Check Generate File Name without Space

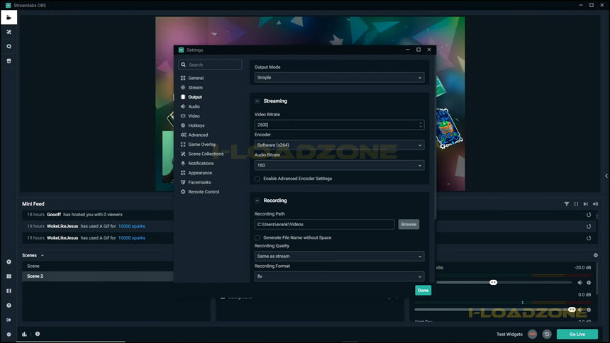coord(257,237)
